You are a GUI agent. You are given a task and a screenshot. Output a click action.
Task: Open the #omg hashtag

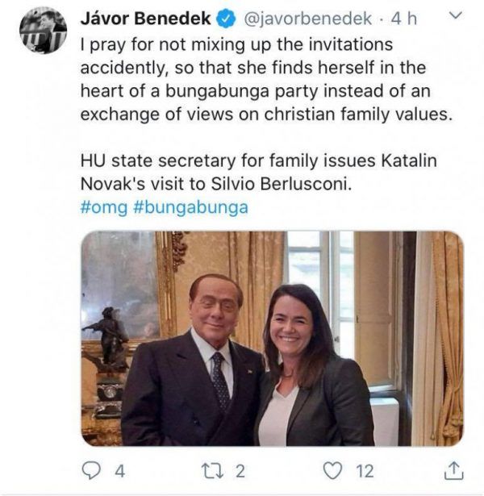(104, 206)
